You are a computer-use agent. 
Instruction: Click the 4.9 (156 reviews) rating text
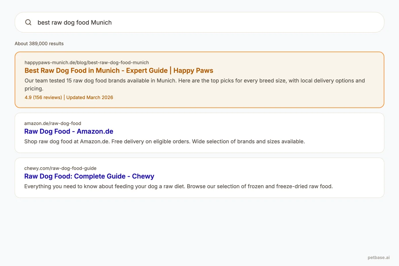[43, 97]
